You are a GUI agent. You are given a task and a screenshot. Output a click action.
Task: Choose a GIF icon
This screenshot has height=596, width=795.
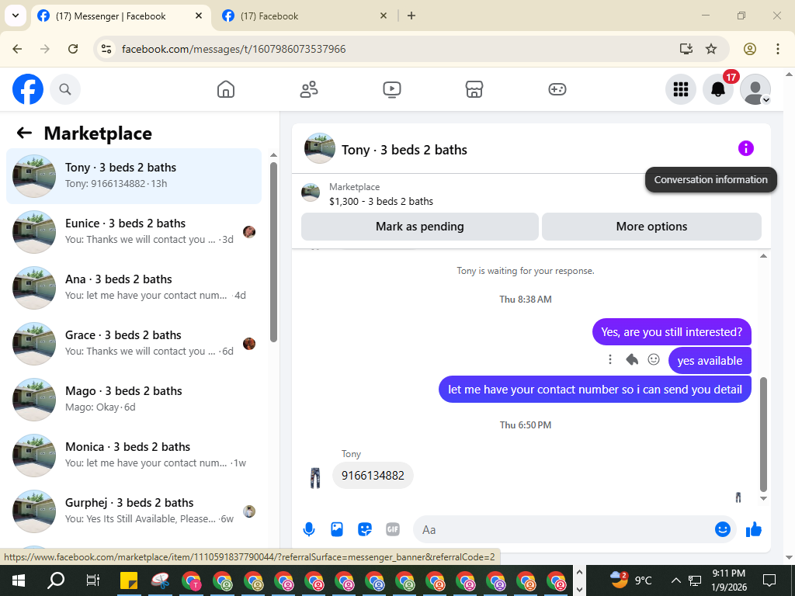click(393, 529)
